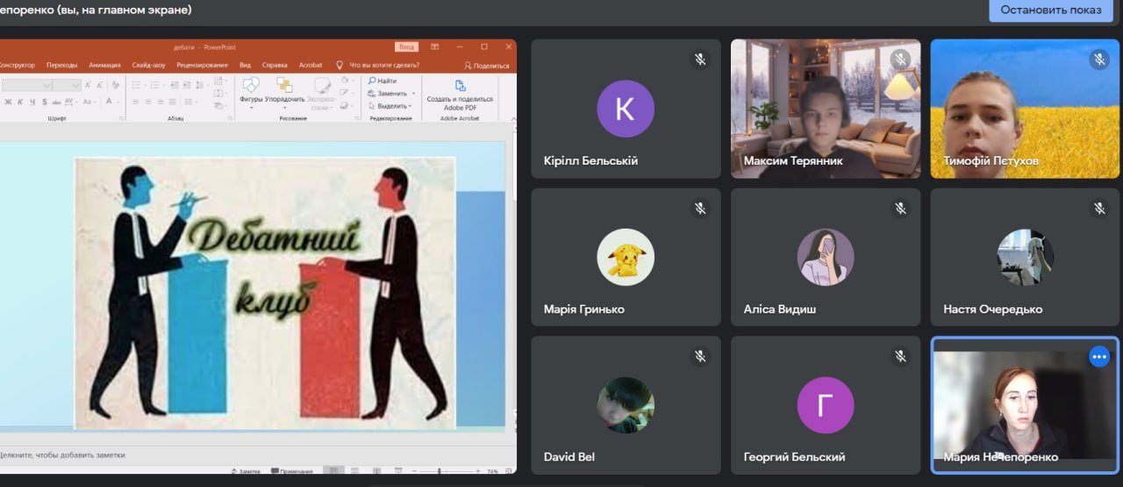Viewport: 1123px width, 487px height.
Task: Click muted mic on Кірілл Бельскій tile
Action: [x=700, y=60]
